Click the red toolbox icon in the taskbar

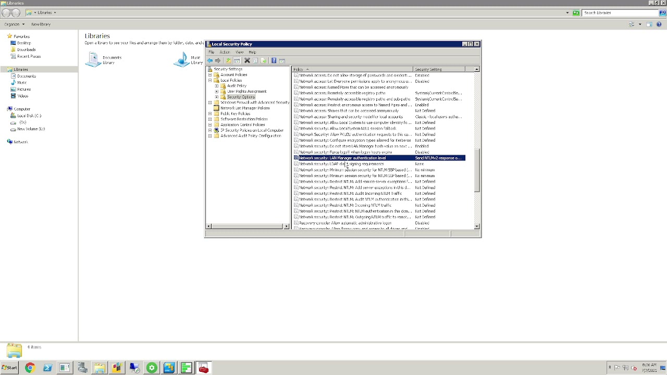(203, 368)
